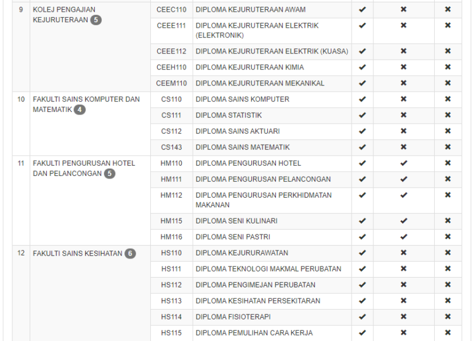Click Diploma Fisioterapi entry
Screen dimensions: 473x341
coord(233,316)
